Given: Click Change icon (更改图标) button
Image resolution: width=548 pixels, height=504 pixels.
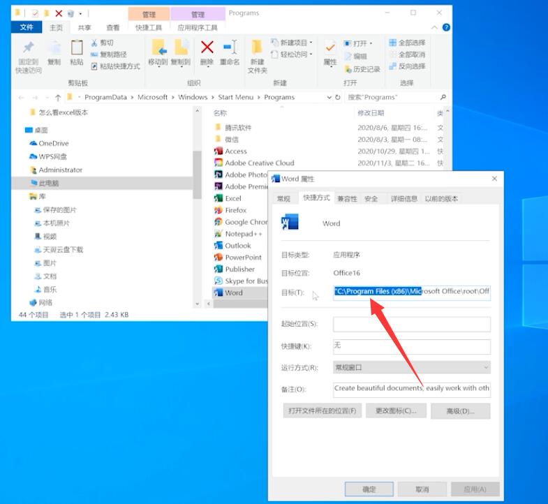Looking at the screenshot, I should (396, 410).
